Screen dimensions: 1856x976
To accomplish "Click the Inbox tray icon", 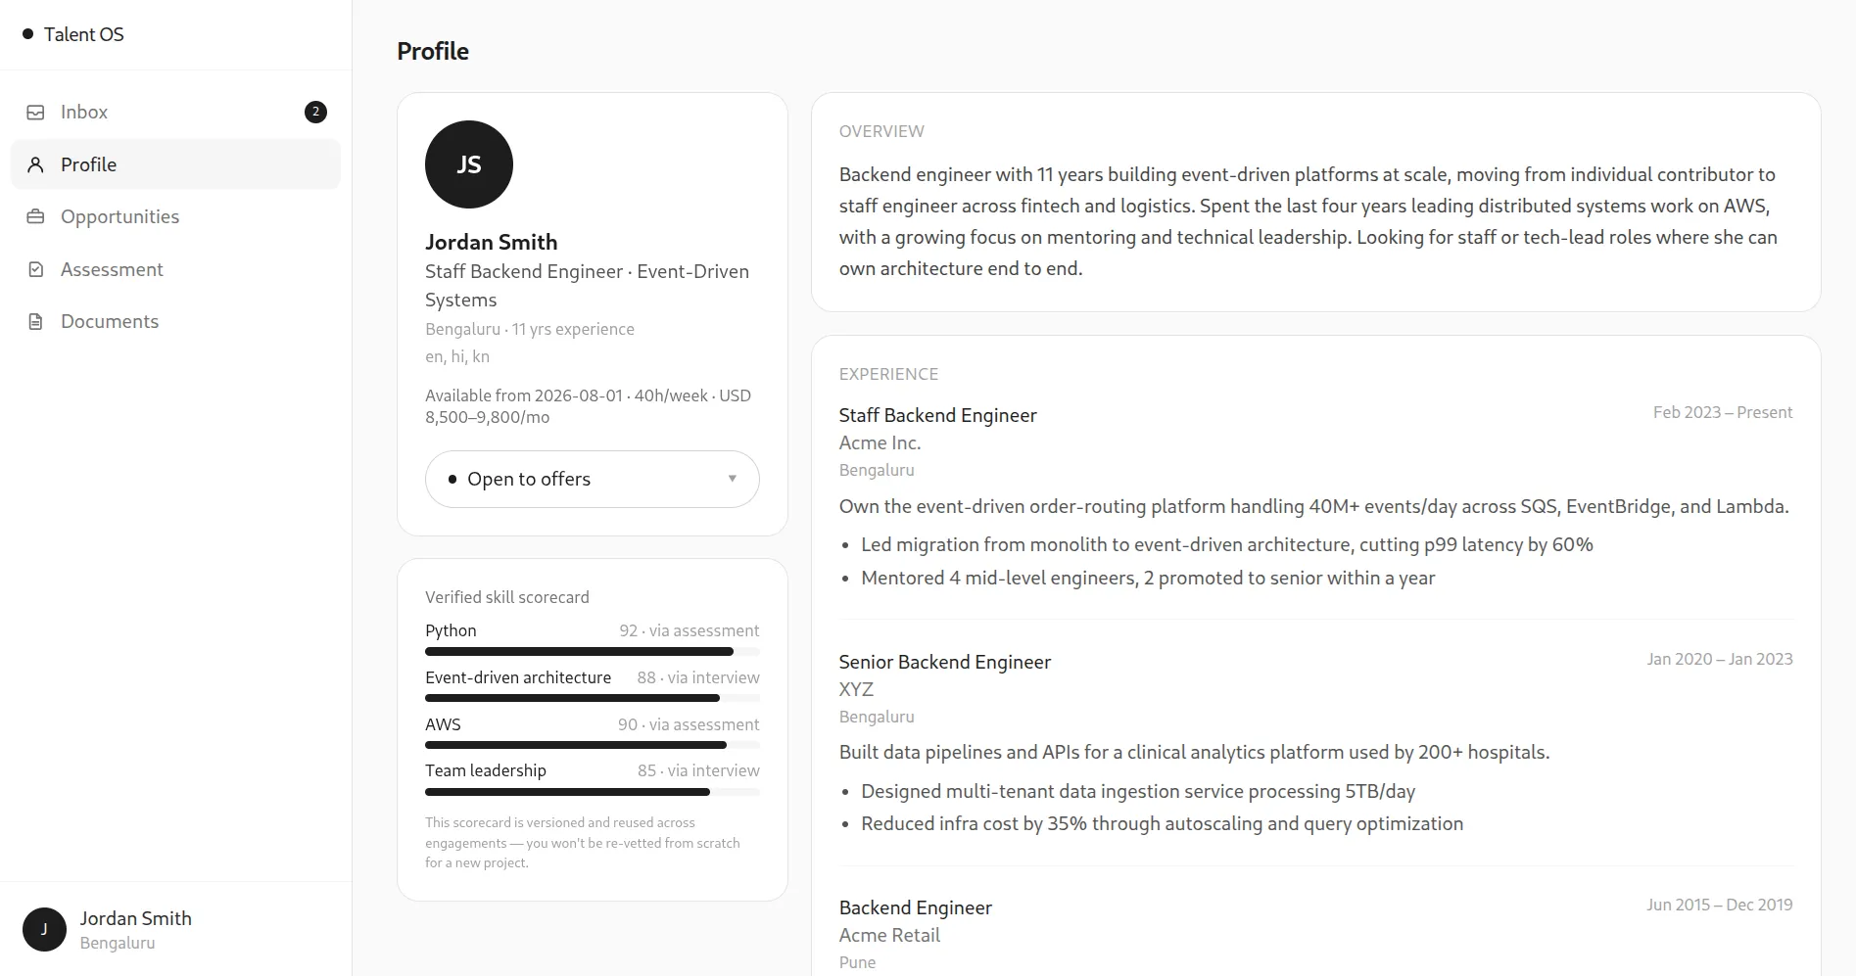I will 35,113.
